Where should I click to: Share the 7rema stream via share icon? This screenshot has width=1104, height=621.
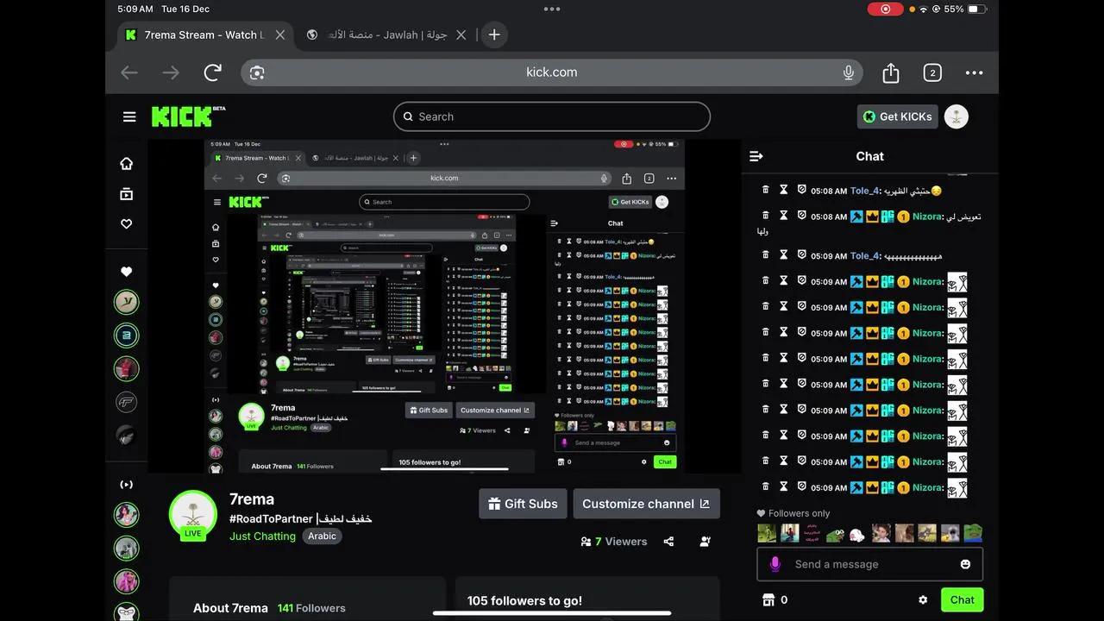pyautogui.click(x=668, y=542)
